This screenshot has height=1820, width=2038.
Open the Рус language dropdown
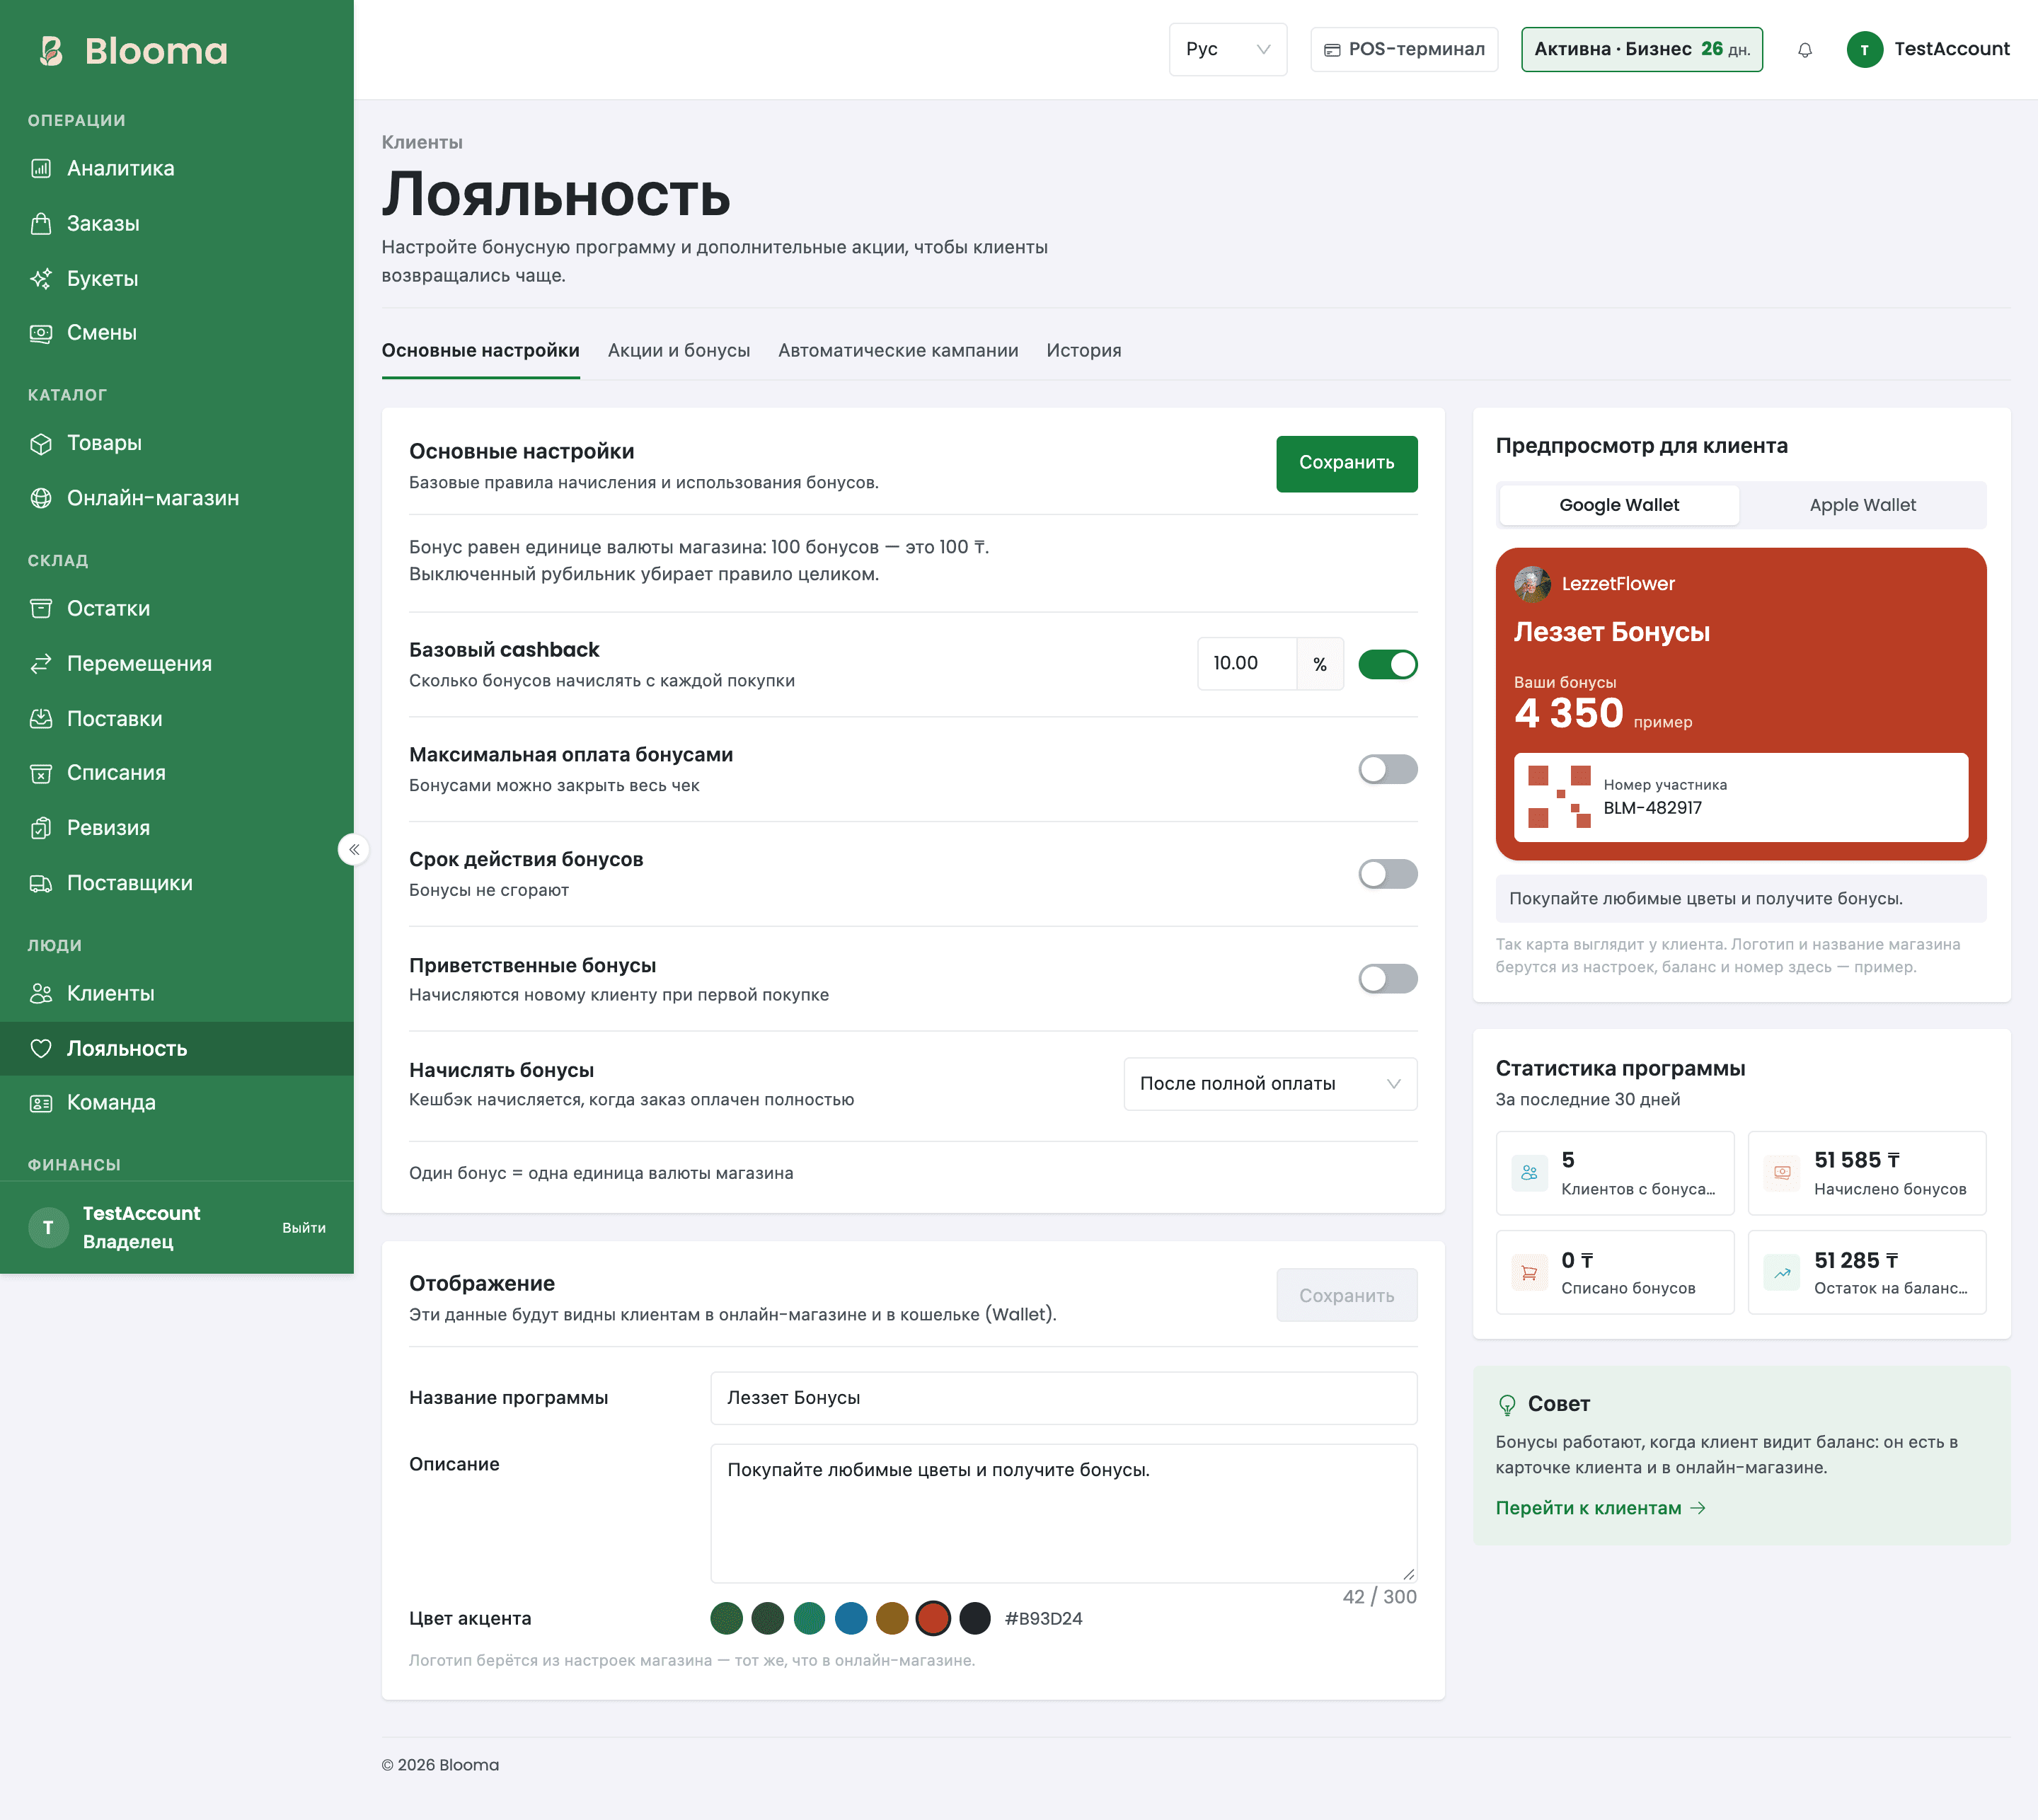click(x=1228, y=49)
